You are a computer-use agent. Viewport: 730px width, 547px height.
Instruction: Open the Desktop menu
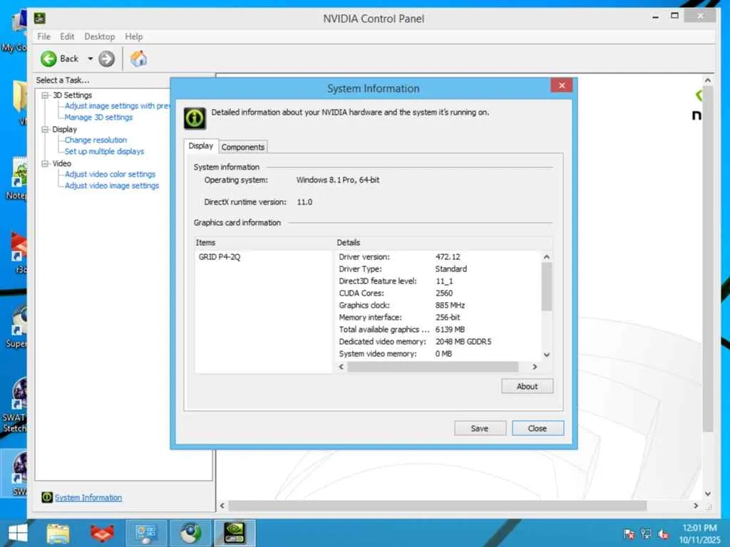(x=100, y=36)
